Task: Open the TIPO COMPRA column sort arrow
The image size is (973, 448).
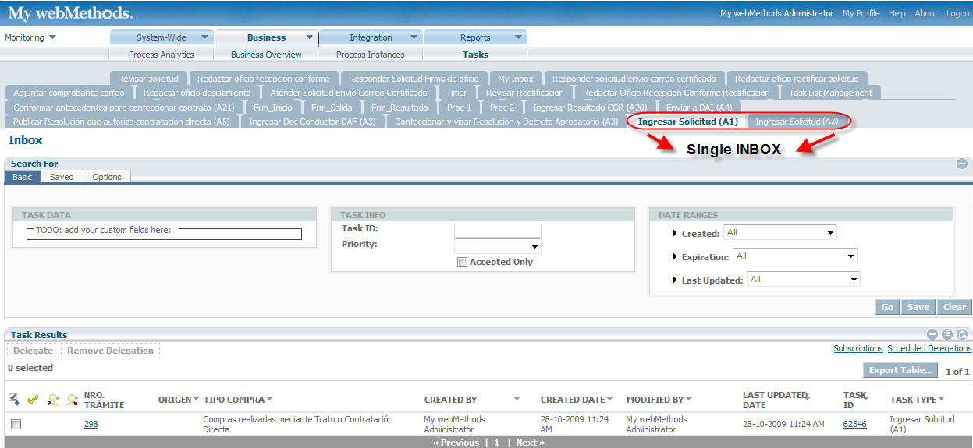Action: pyautogui.click(x=269, y=400)
